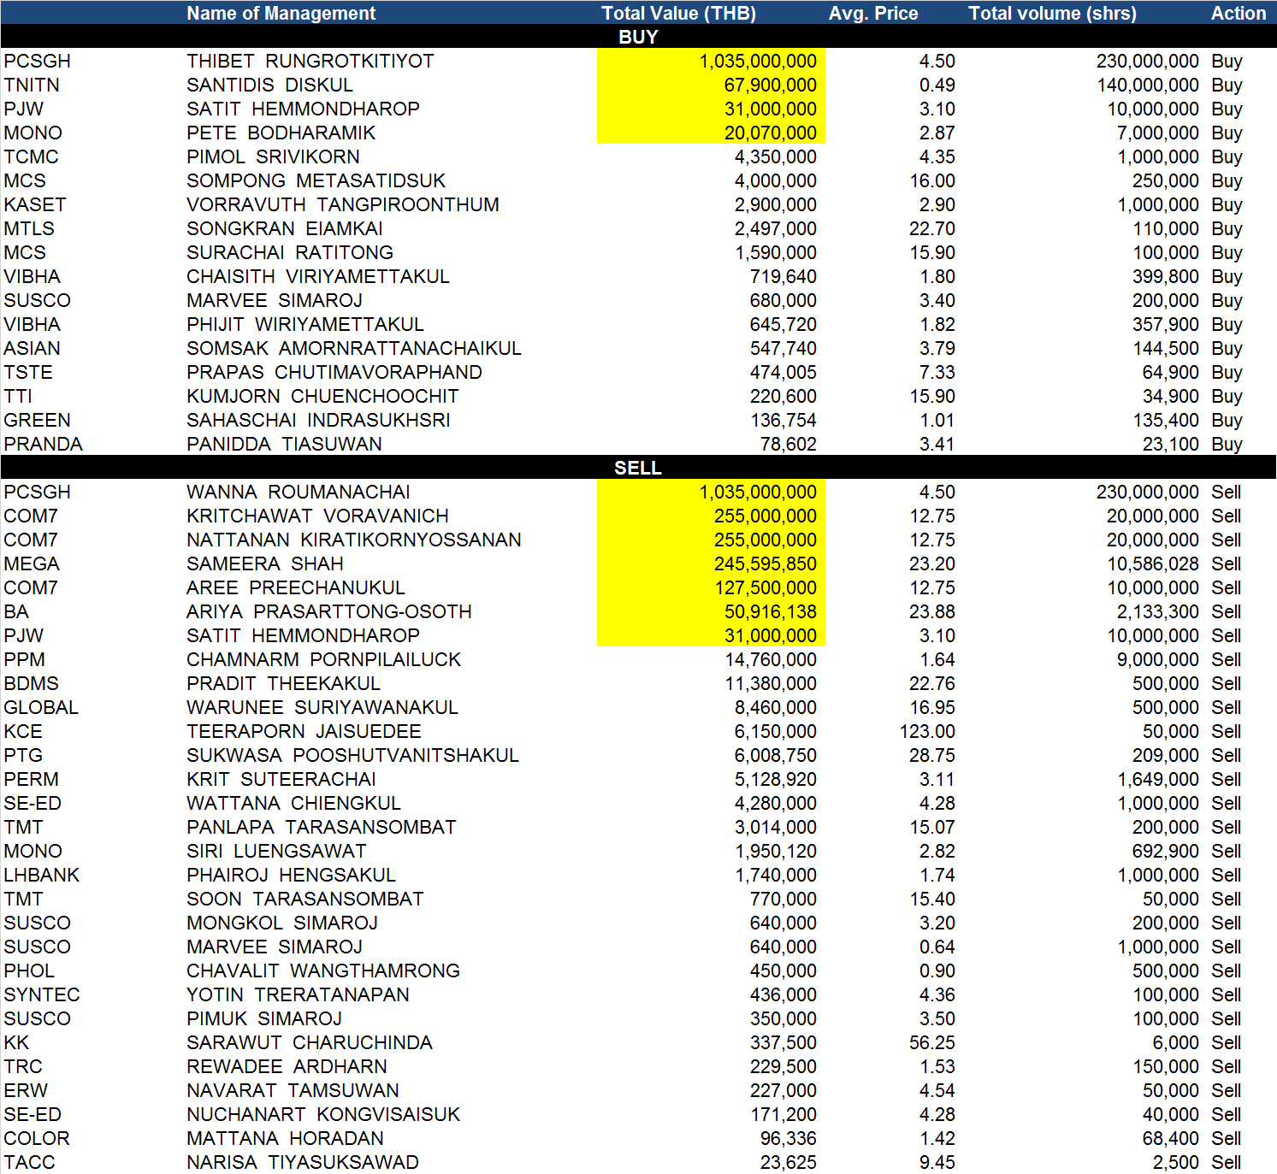Select ticker BDMS
The image size is (1277, 1174).
click(x=31, y=683)
